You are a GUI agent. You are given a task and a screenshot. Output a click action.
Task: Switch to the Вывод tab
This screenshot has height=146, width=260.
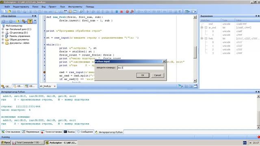pyautogui.click(x=69, y=132)
